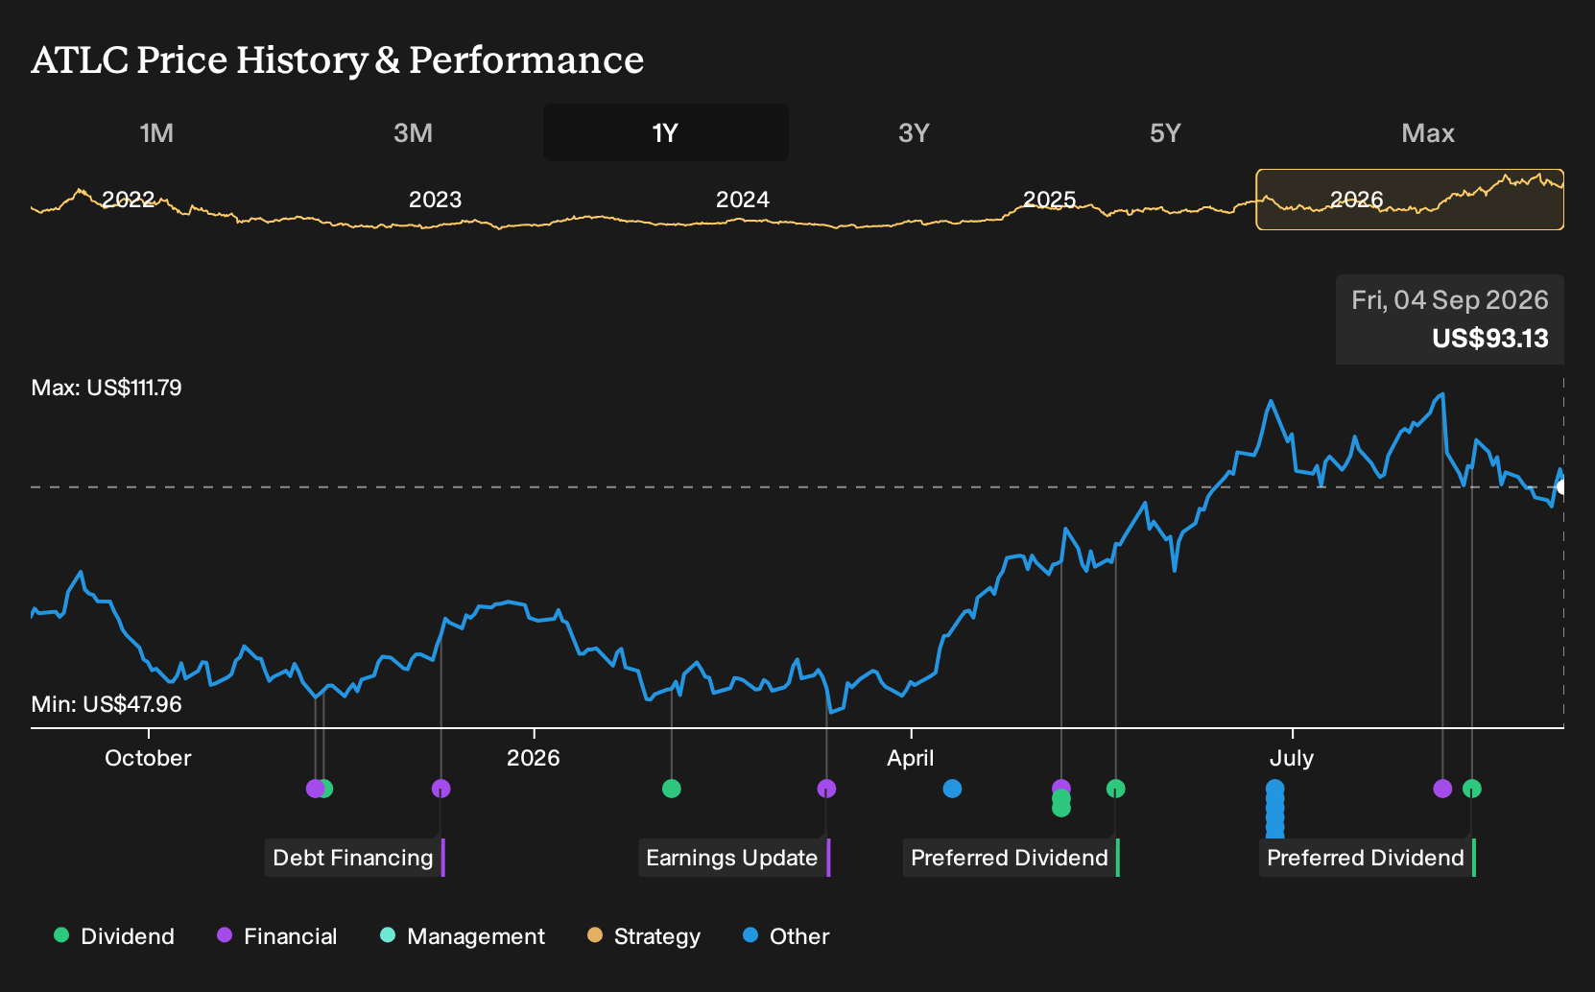Choose the Max time range tab
Image resolution: width=1595 pixels, height=992 pixels.
1428,132
